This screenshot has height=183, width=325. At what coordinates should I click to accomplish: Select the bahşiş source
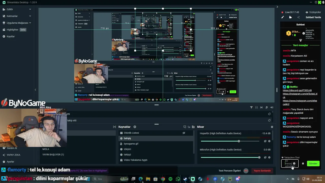point(156,138)
